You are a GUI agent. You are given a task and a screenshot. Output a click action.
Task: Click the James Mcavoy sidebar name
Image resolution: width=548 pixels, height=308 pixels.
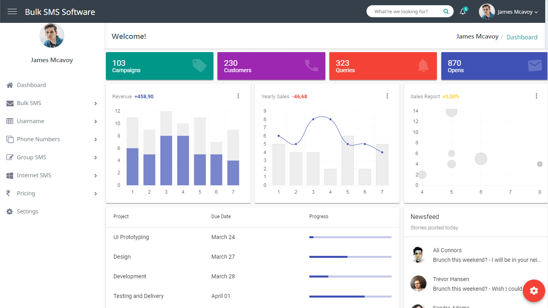(52, 60)
